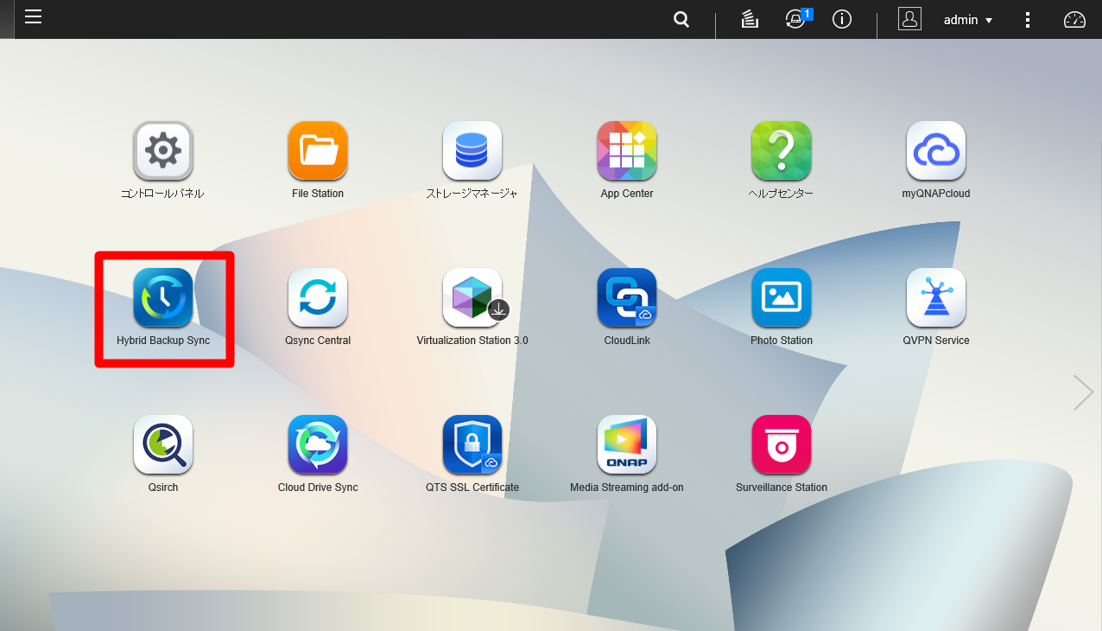The width and height of the screenshot is (1102, 631).
Task: Open the Control Panel gear icon
Action: tap(163, 150)
